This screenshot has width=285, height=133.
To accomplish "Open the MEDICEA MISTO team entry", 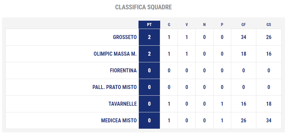I will coord(119,120).
